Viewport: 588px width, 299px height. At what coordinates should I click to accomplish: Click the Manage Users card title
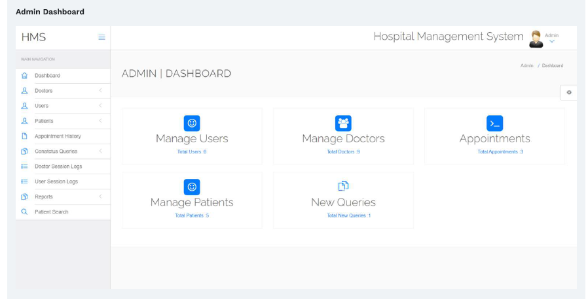(192, 138)
